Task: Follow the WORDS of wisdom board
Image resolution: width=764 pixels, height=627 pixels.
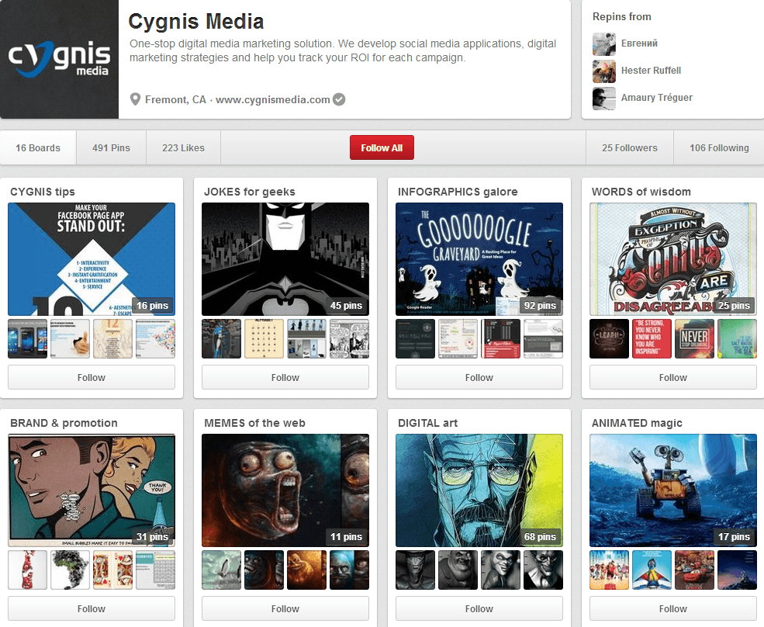Action: [673, 377]
